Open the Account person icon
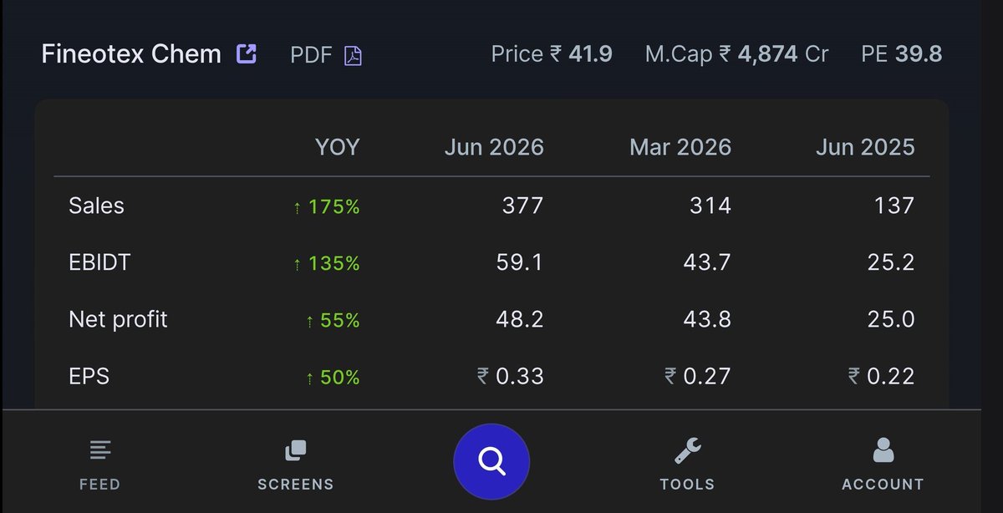This screenshot has height=513, width=1003. pos(883,451)
